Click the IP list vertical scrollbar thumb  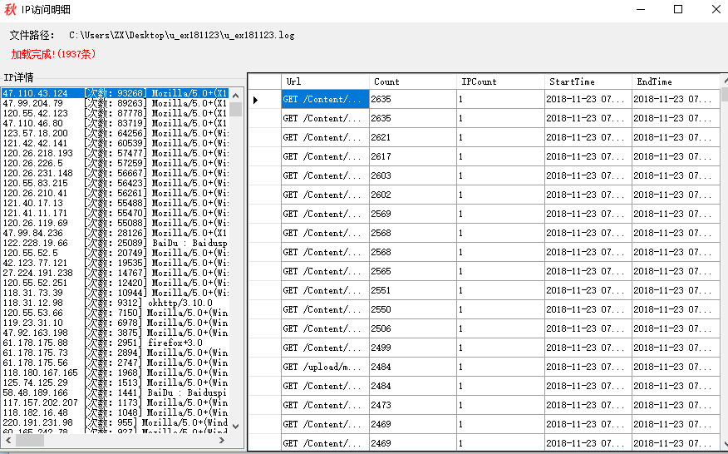tap(236, 109)
